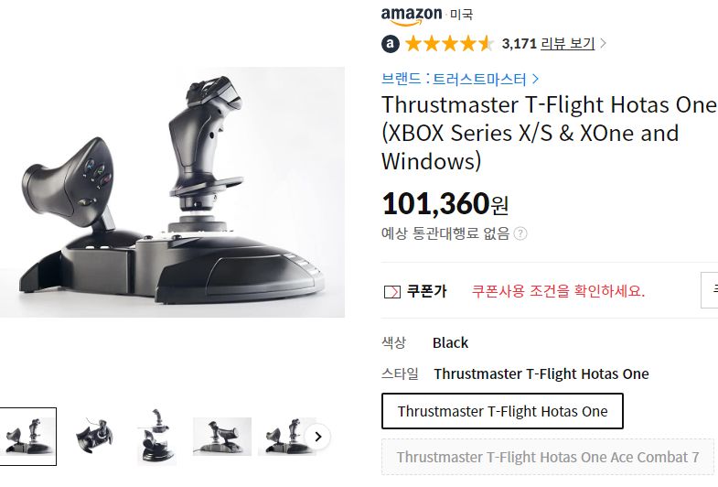
Task: Click the main product image of the joystick
Action: point(172,192)
